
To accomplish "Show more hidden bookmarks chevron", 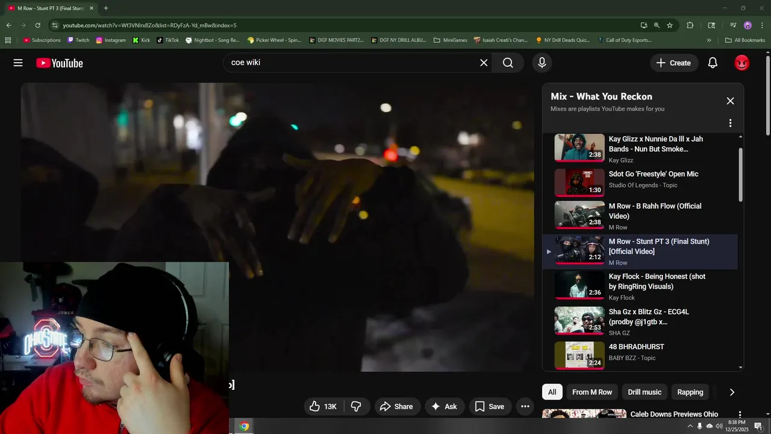I will pyautogui.click(x=709, y=40).
